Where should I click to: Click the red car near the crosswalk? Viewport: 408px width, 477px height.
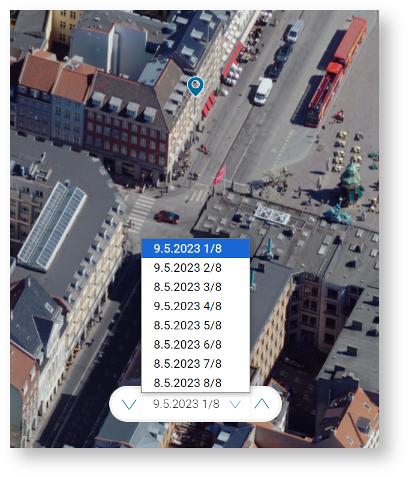pyautogui.click(x=167, y=217)
